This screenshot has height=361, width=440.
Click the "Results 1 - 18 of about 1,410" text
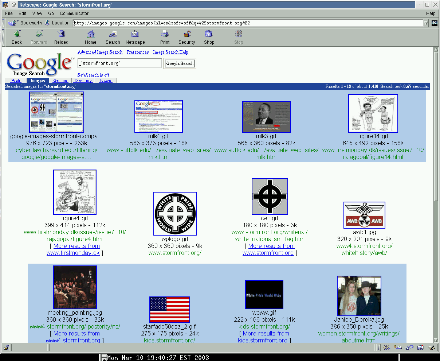(x=351, y=87)
